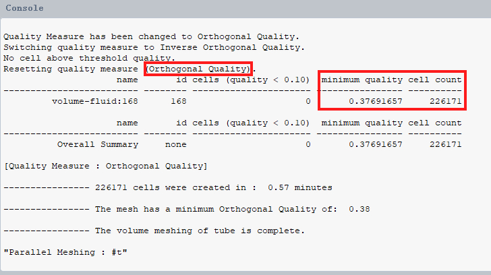The height and width of the screenshot is (275, 491).
Task: Click the Overall Summary minimum quality 0.37691657
Action: pos(376,144)
